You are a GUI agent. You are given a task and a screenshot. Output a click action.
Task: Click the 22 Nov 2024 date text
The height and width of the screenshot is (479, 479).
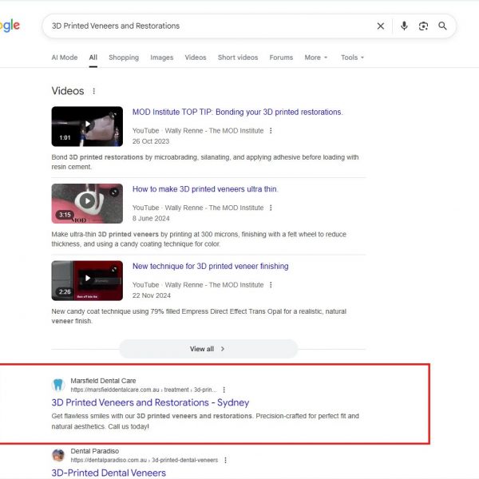coord(152,295)
